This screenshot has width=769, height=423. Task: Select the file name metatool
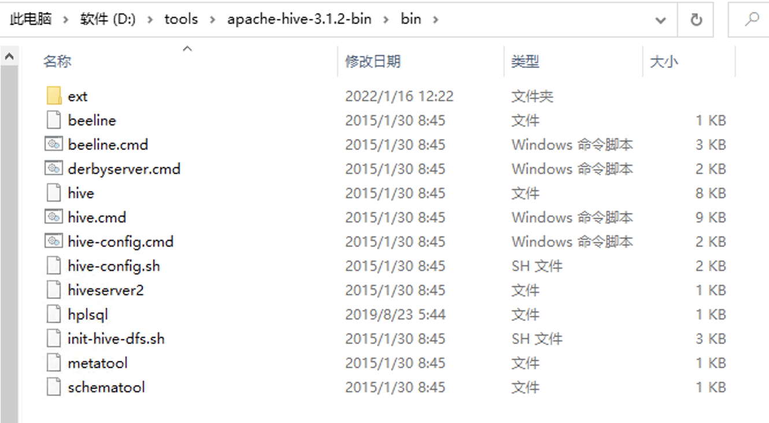97,363
